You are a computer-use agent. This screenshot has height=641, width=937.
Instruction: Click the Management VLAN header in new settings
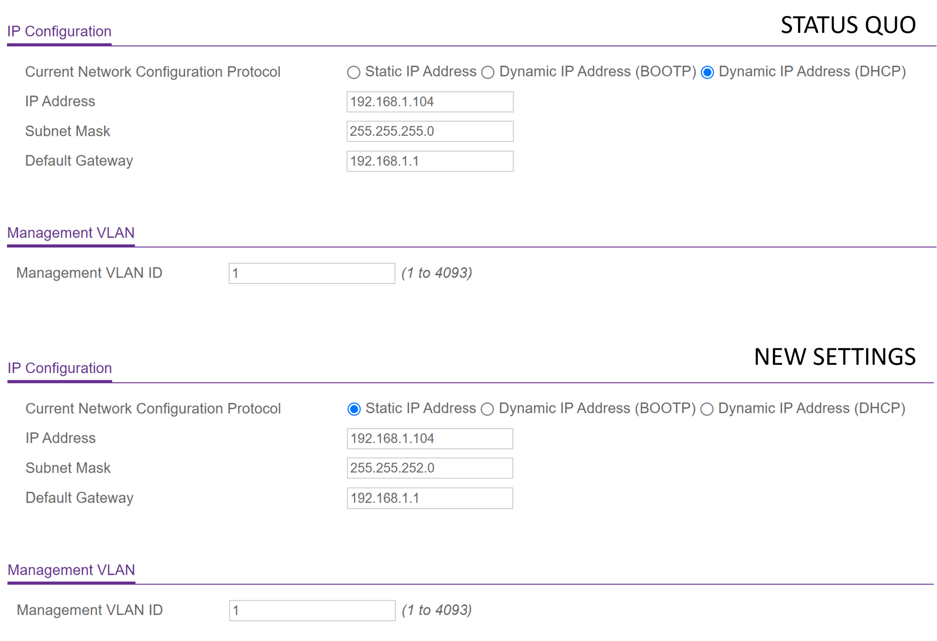click(71, 570)
